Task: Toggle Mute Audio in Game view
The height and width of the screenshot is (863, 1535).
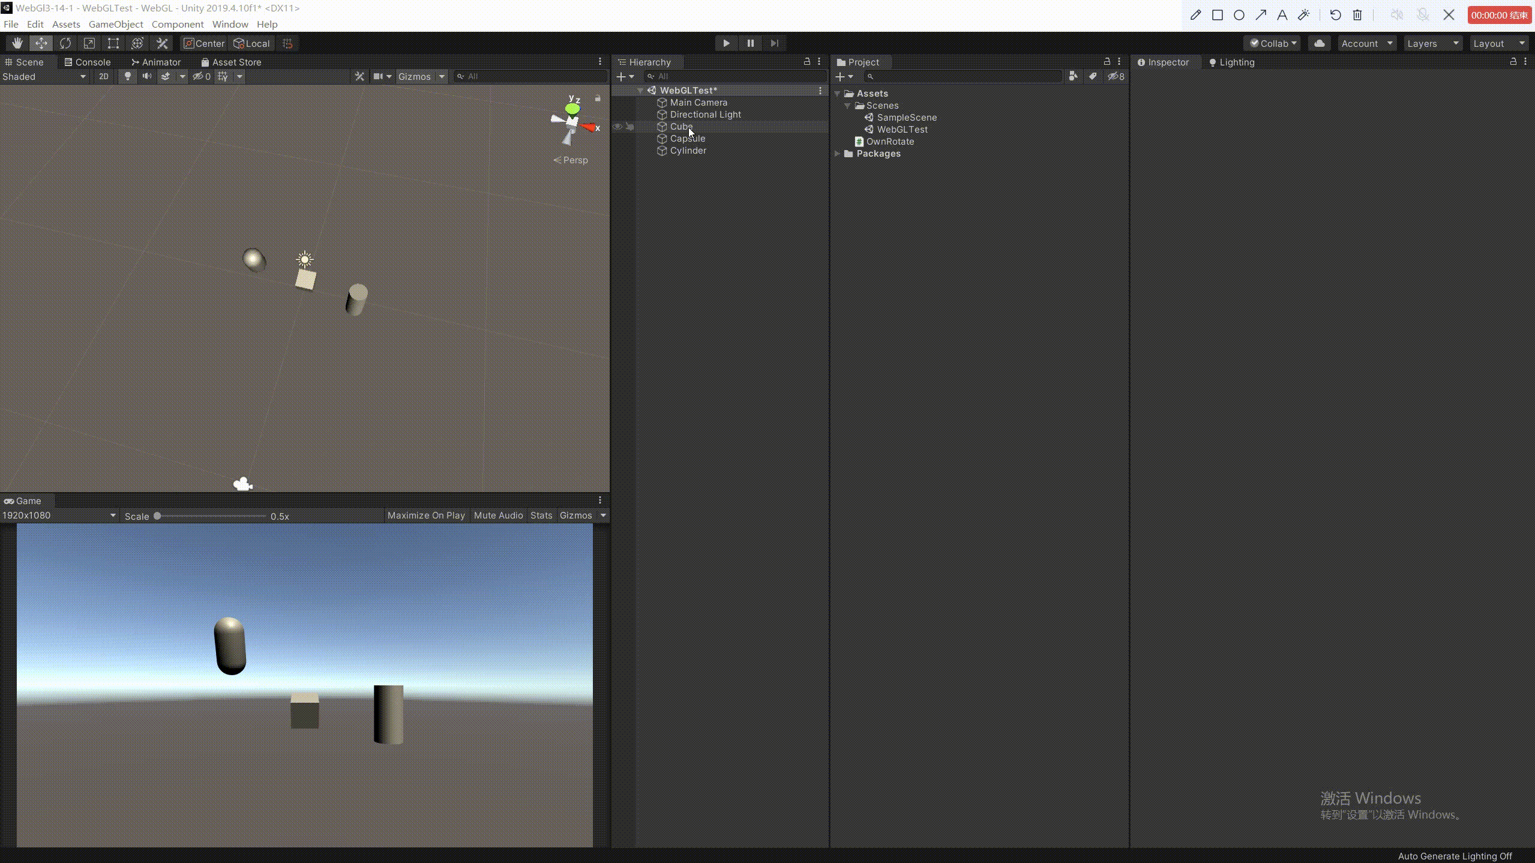Action: click(496, 516)
